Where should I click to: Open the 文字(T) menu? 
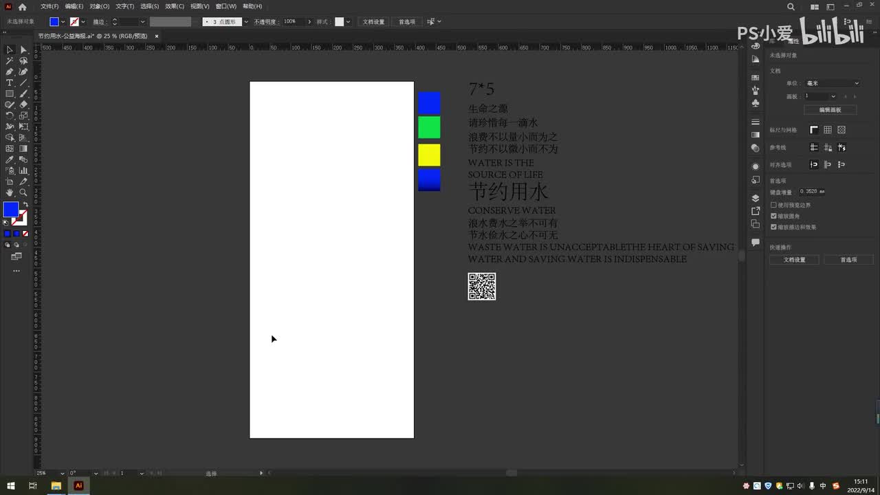124,6
